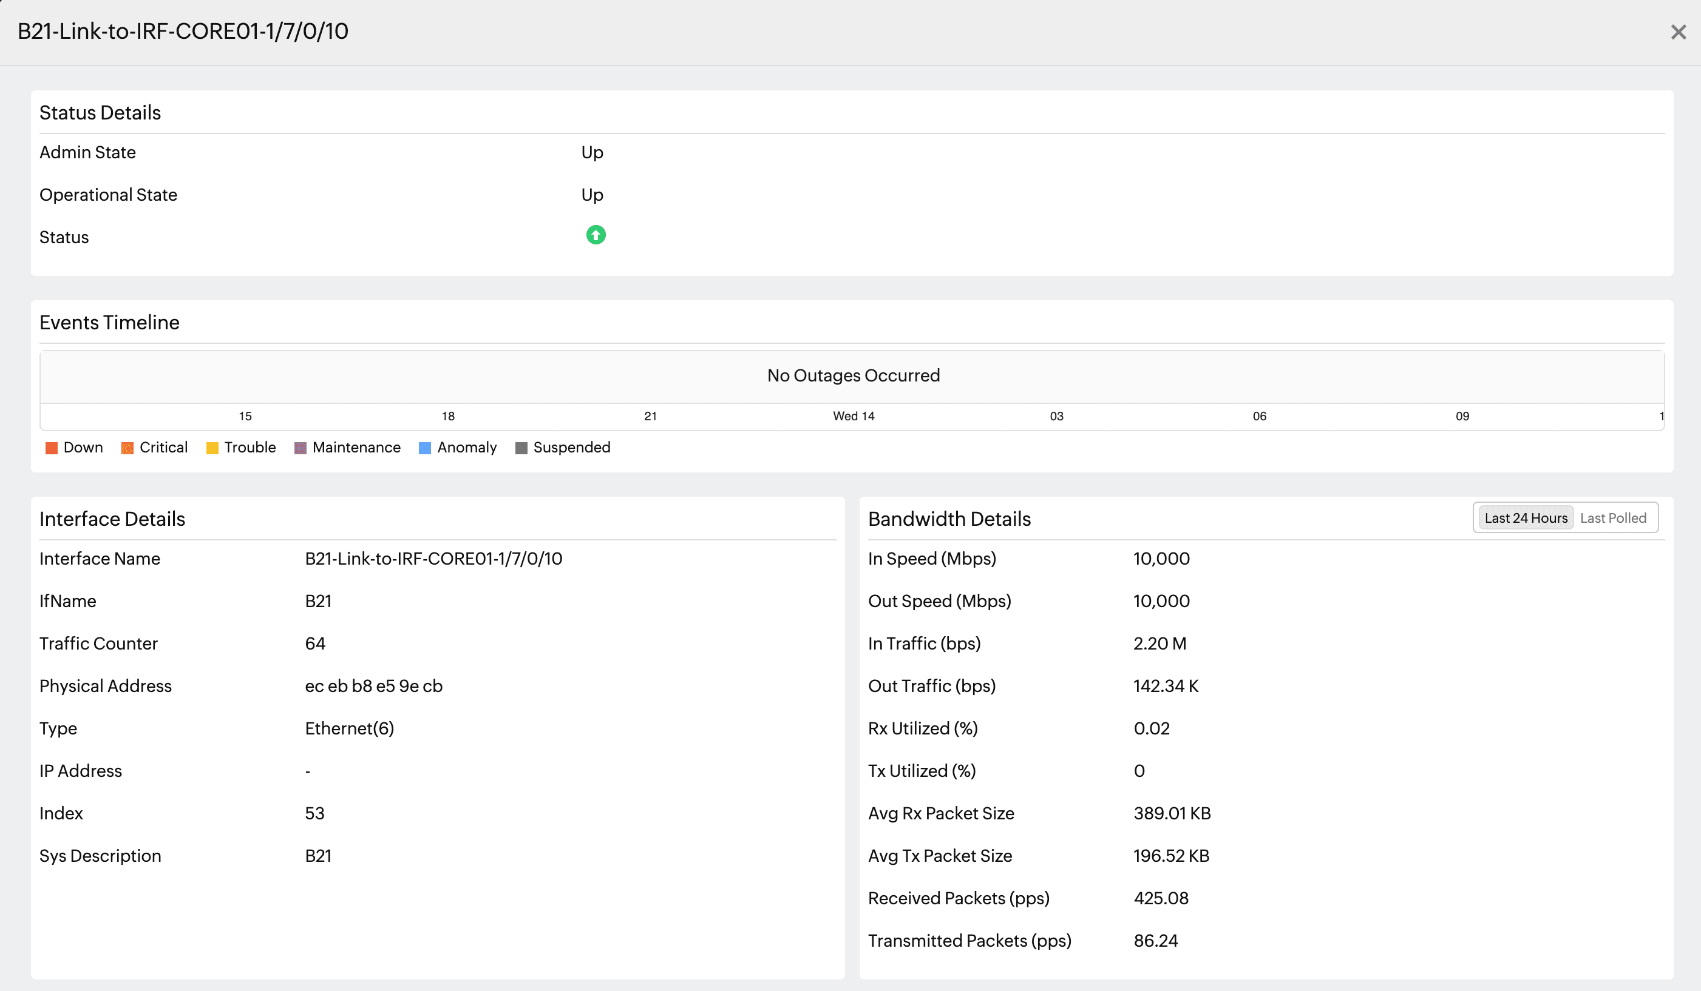
Task: Click the Physical Address value
Action: (x=373, y=685)
